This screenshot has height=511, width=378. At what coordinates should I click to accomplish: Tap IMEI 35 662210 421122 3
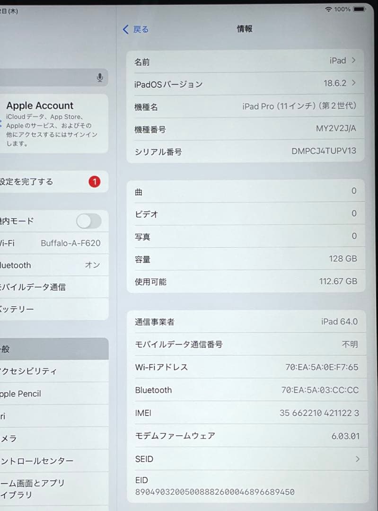click(319, 413)
